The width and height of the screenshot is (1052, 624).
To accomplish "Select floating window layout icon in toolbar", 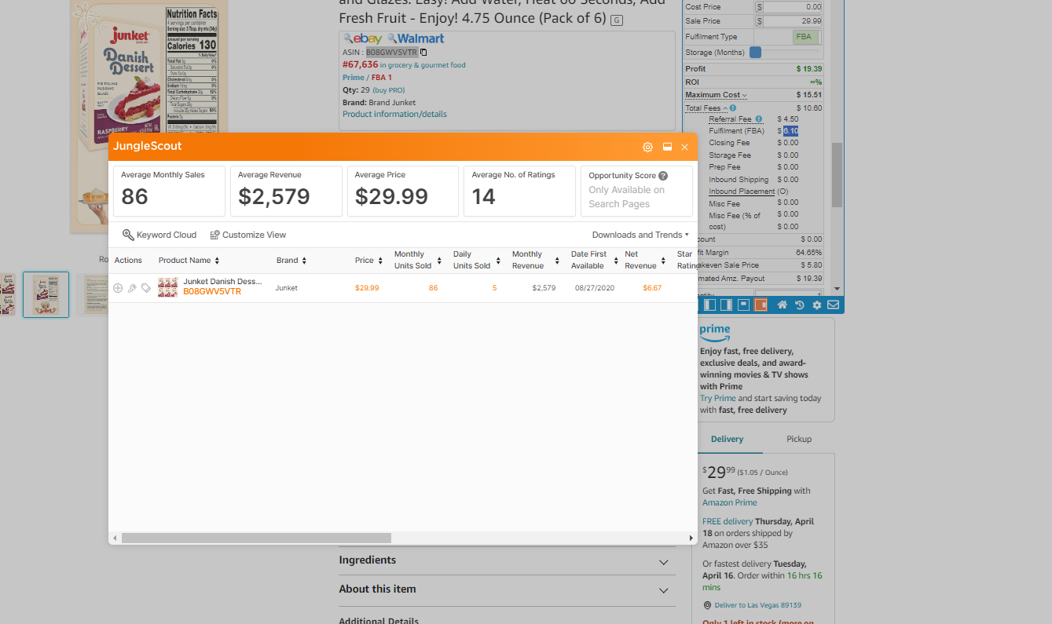I will click(743, 305).
